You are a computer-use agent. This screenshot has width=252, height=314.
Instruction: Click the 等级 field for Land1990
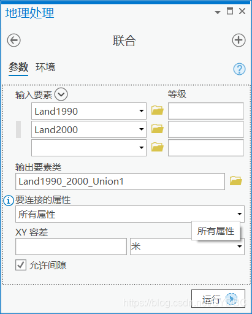pyautogui.click(x=206, y=111)
